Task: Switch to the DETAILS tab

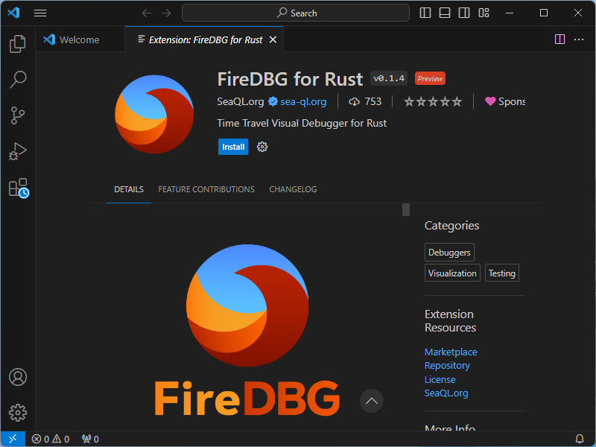Action: click(129, 189)
